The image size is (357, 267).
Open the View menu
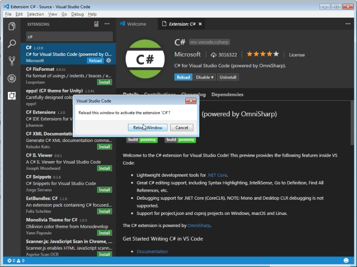point(53,14)
